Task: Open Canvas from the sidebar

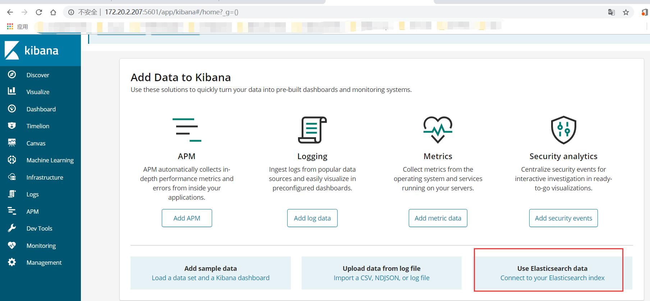Action: tap(36, 143)
